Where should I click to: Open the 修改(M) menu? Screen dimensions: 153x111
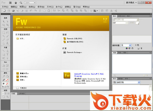41,7
